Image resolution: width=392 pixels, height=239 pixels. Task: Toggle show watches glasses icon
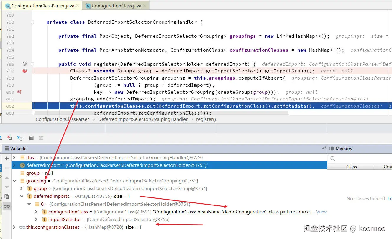7,206
